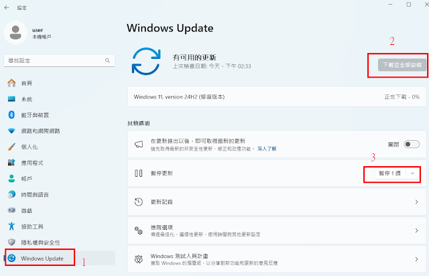Select Windows Update in the sidebar

click(60, 258)
